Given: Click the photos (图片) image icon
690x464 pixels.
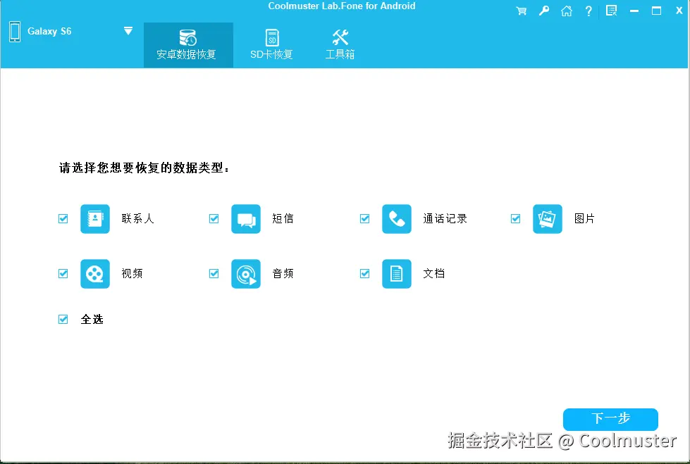Looking at the screenshot, I should (548, 218).
